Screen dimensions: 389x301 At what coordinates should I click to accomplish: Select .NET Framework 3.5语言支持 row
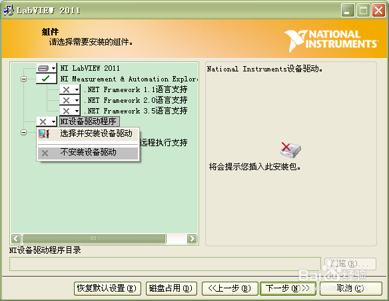(x=135, y=111)
